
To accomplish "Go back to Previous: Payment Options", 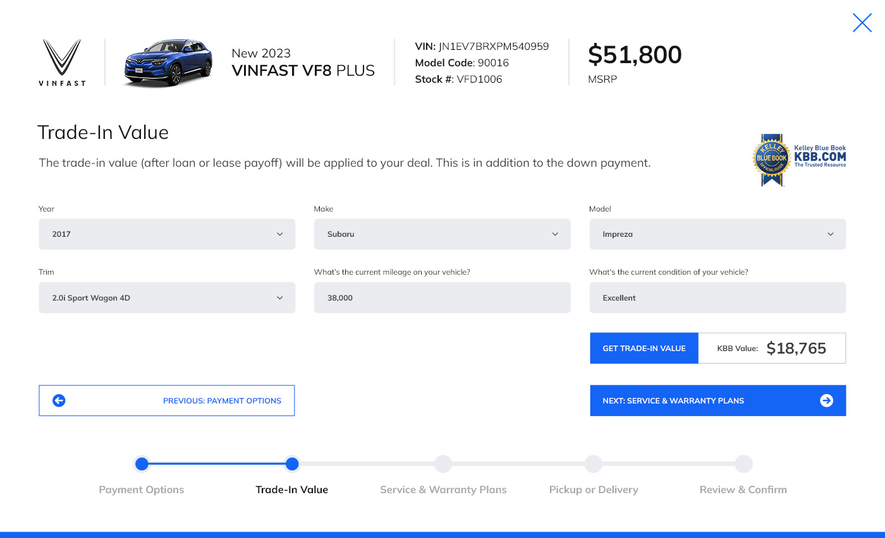I will [x=167, y=400].
